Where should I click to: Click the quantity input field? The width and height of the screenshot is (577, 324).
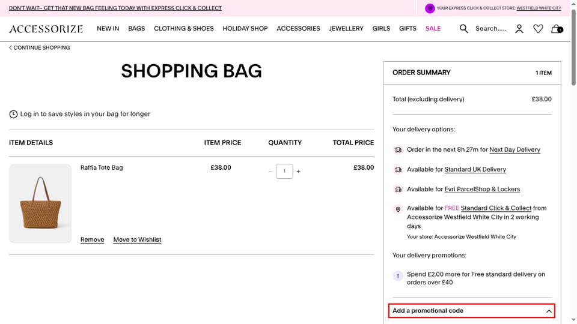[x=284, y=171]
